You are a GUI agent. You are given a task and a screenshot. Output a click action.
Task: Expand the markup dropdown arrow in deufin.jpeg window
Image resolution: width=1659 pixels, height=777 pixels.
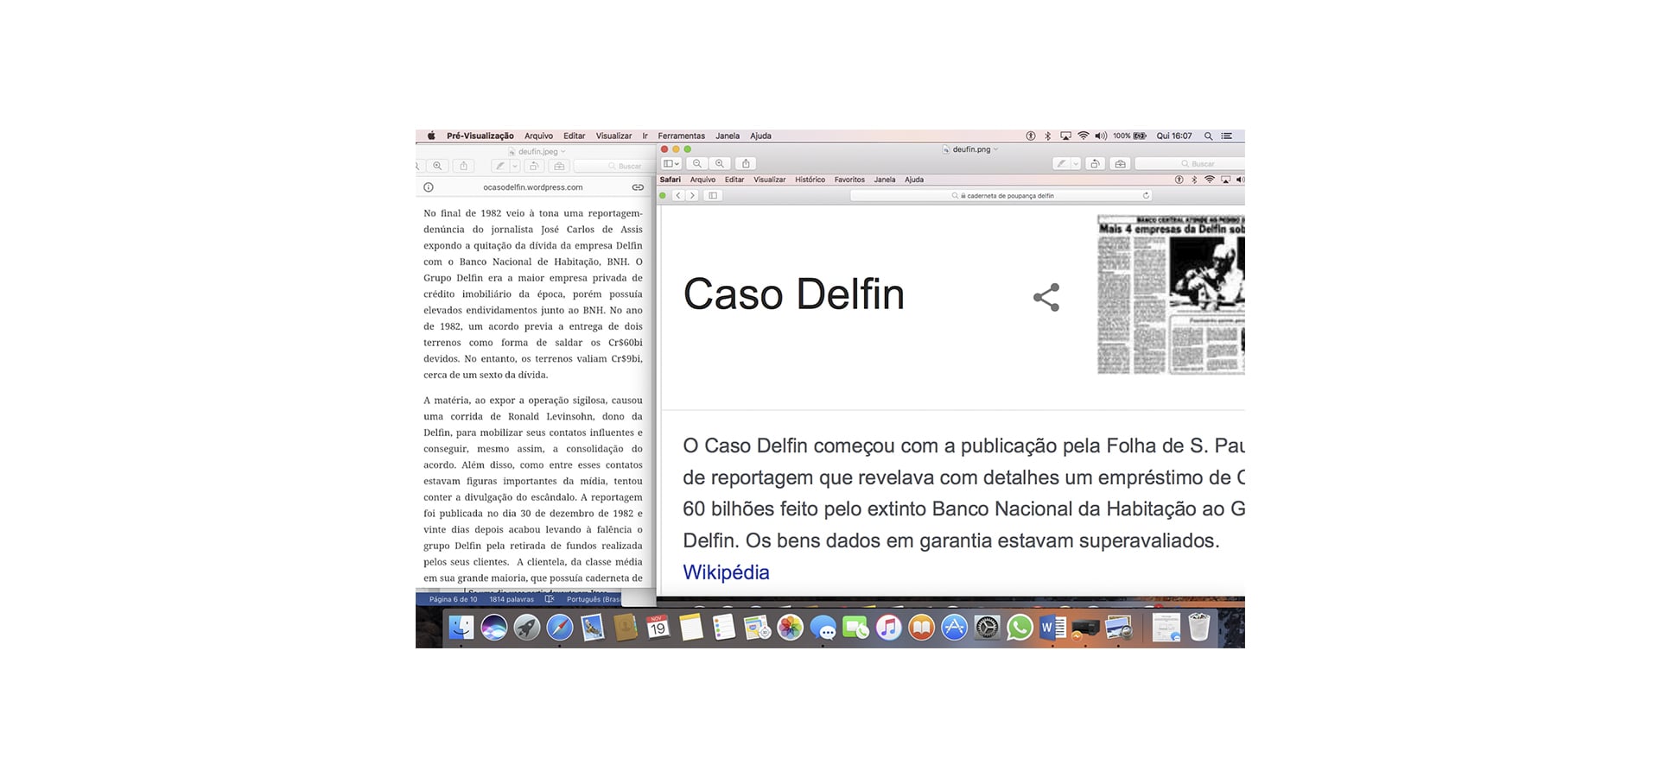tap(515, 166)
